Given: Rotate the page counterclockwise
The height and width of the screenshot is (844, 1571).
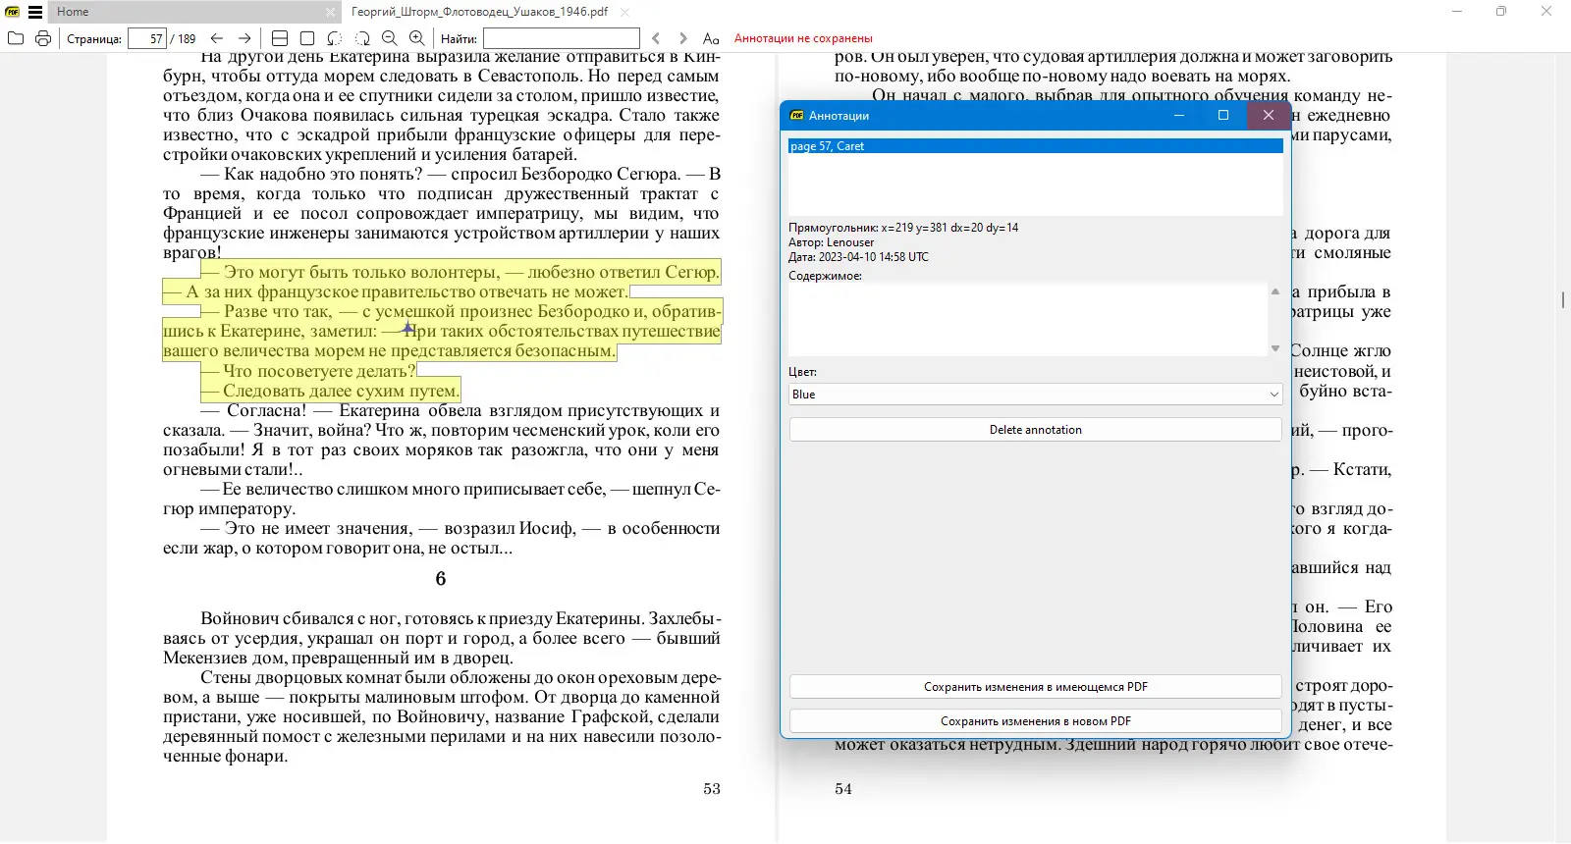Looking at the screenshot, I should (x=335, y=38).
